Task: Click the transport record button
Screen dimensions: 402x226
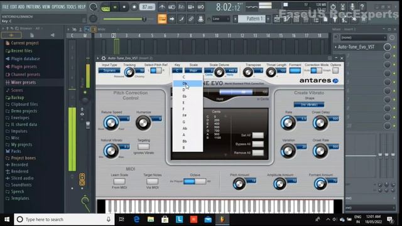Action: click(x=134, y=7)
